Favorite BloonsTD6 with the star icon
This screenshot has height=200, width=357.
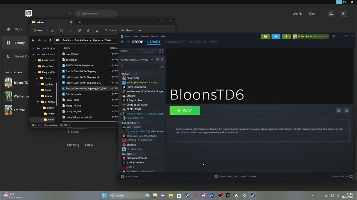click(x=346, y=111)
